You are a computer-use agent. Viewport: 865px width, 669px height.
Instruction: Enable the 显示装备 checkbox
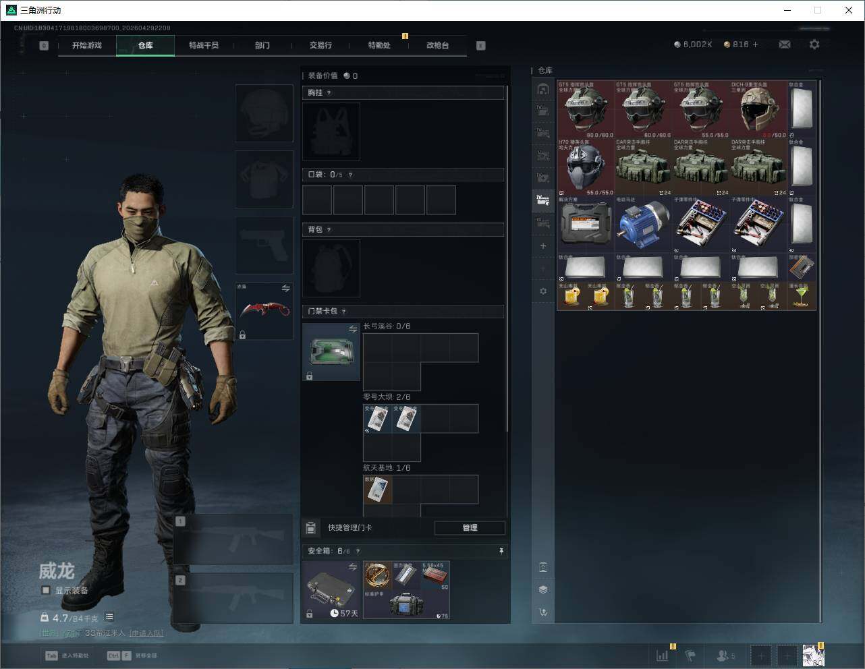coord(46,590)
